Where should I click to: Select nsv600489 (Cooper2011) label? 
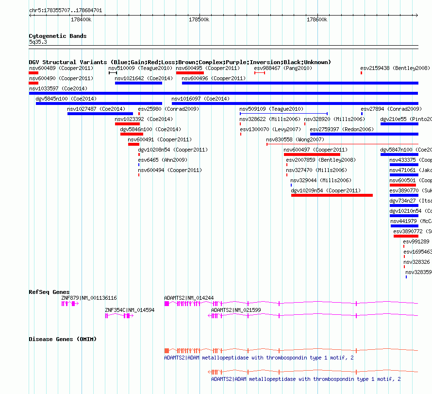point(61,68)
